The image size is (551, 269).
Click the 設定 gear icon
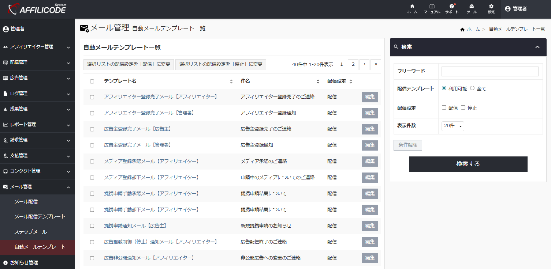491,9
